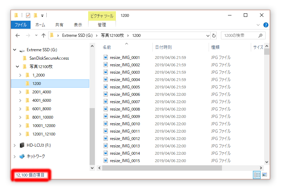The image size is (281, 193).
Task: Select the 8001_10000 folder
Action: (43, 117)
